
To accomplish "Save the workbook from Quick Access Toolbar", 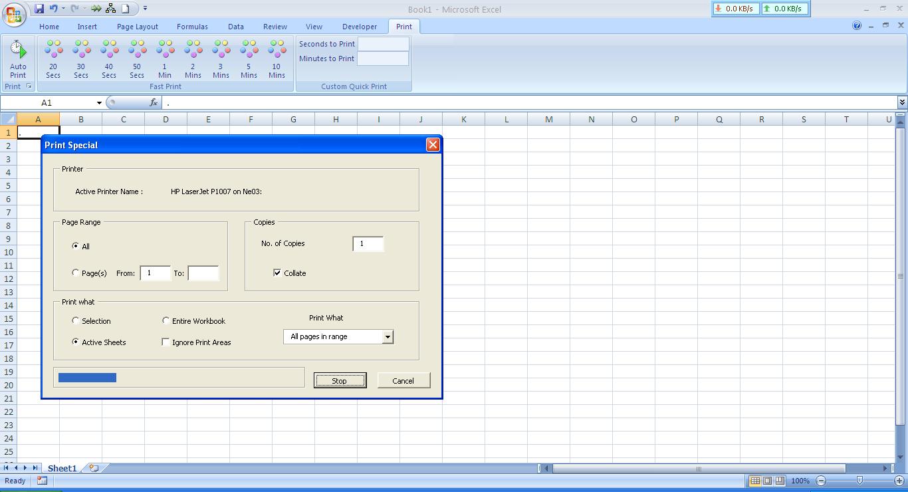I will 39,9.
